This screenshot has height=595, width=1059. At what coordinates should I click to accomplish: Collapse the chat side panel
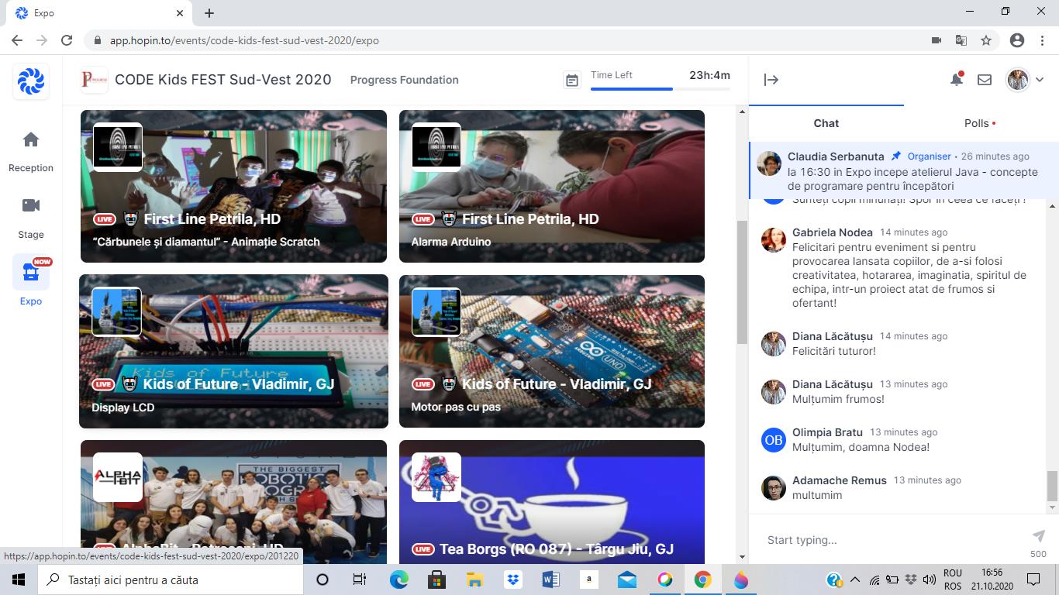tap(771, 80)
